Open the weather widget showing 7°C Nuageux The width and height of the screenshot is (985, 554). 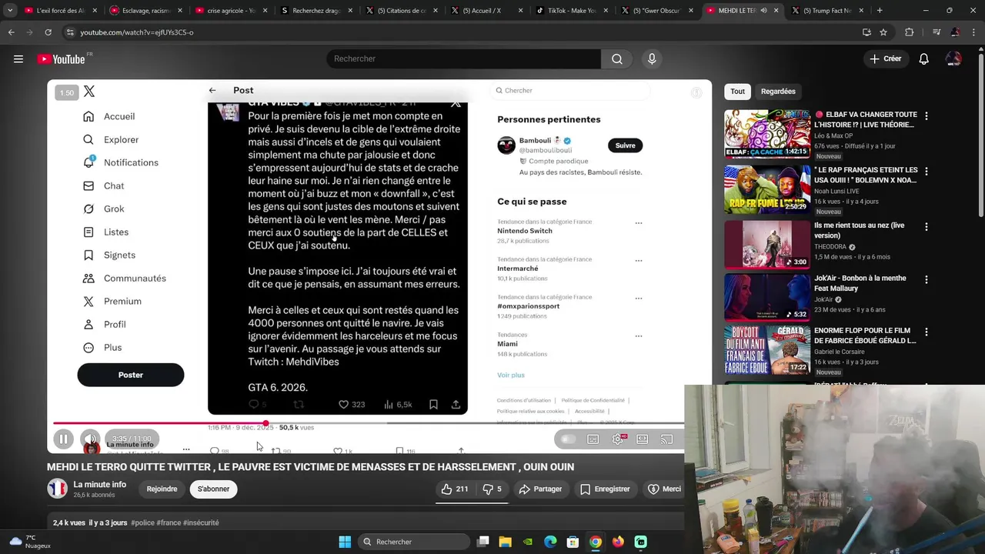(28, 542)
